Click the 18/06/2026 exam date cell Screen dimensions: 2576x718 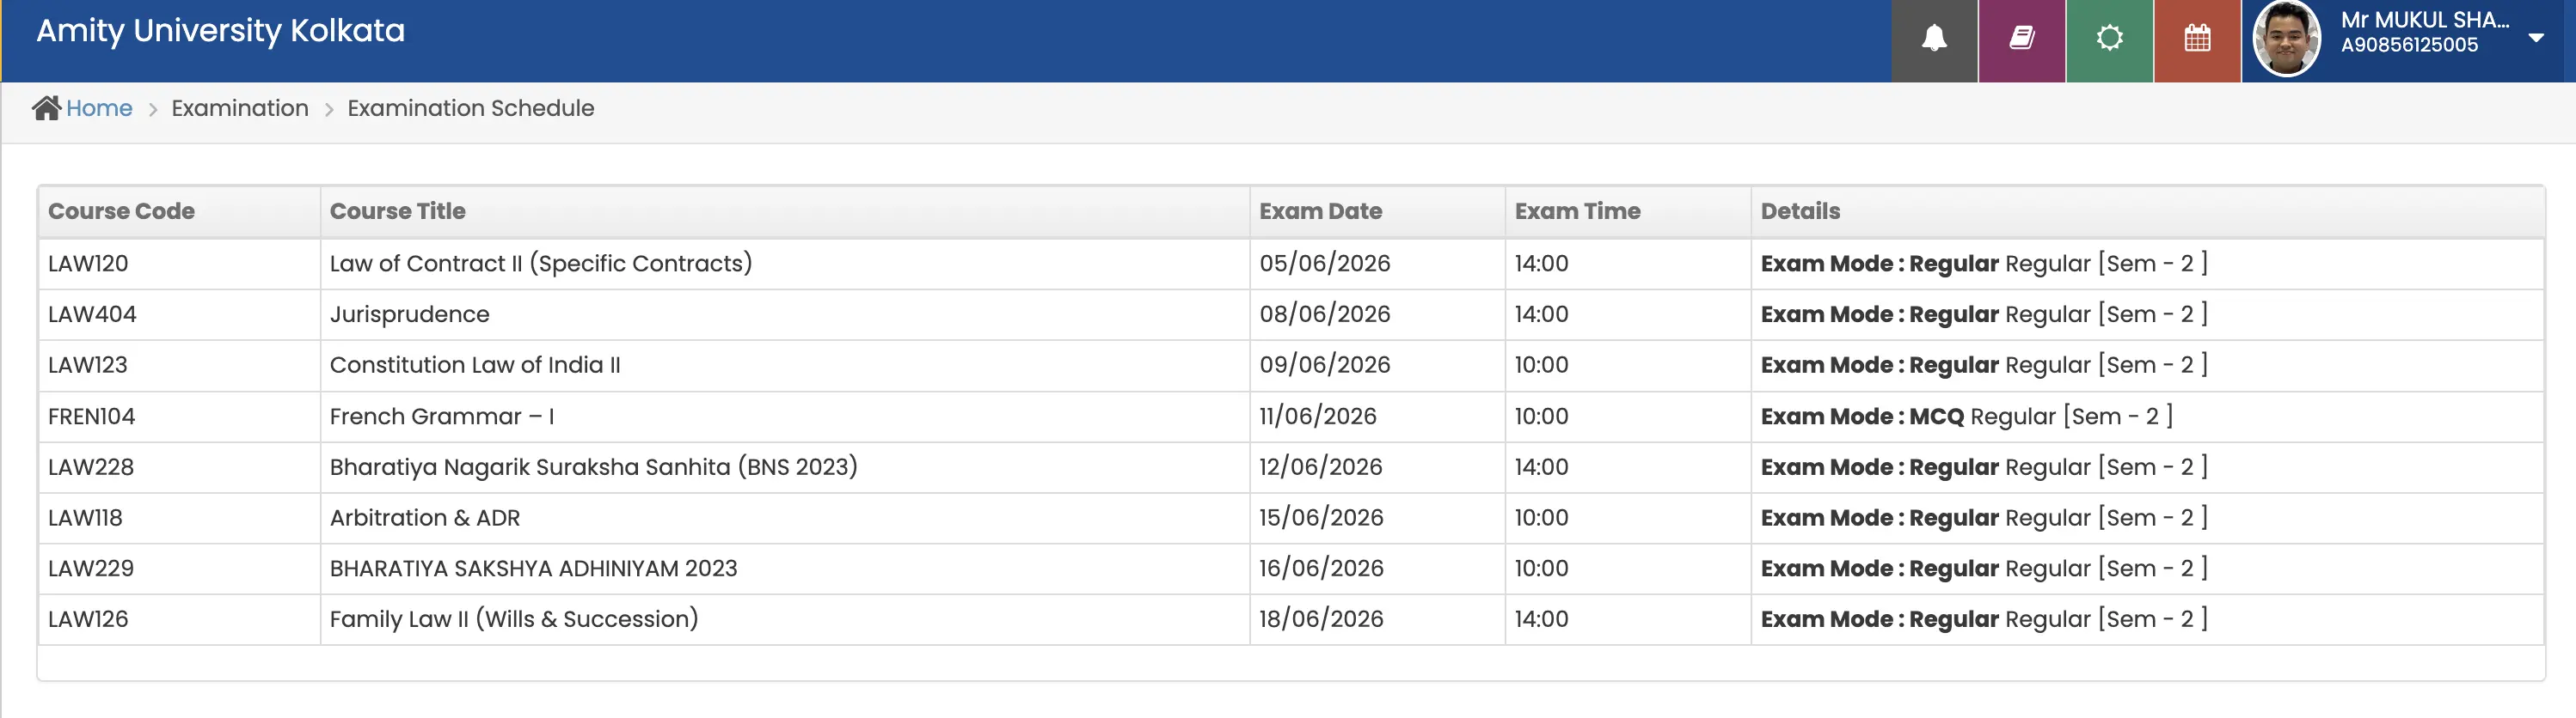[x=1377, y=619]
